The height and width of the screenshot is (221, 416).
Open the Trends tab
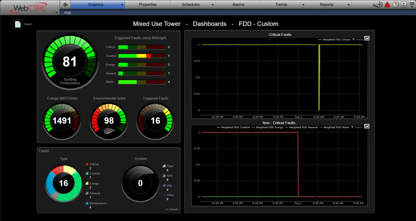click(281, 5)
